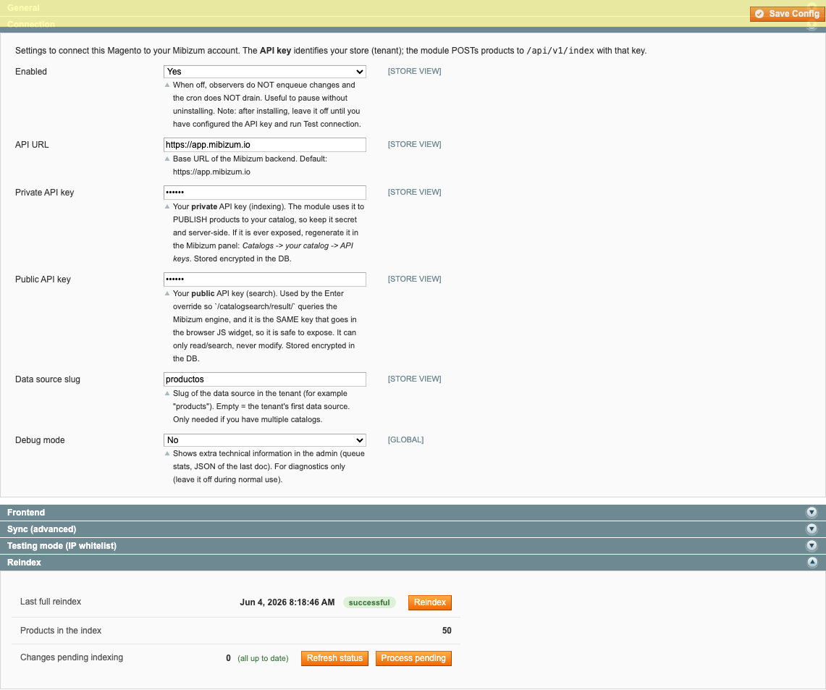Focus the API URL input field

264,145
